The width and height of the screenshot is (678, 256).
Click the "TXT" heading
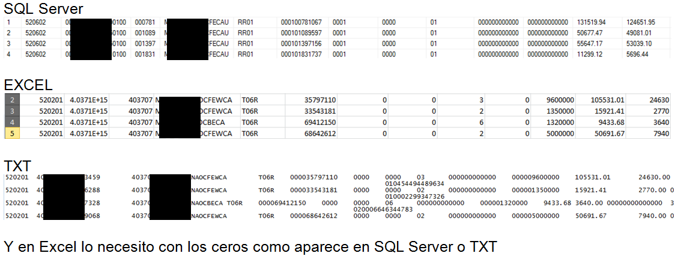point(18,166)
